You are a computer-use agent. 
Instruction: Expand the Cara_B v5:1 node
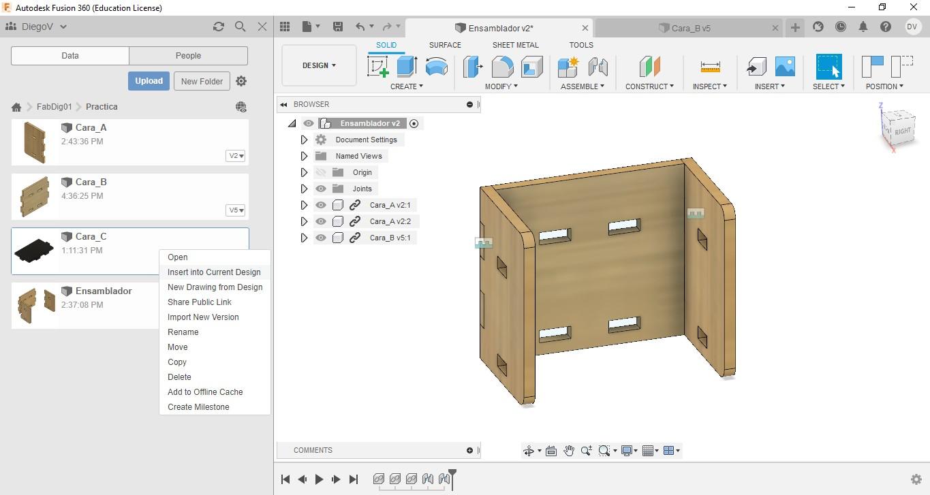[x=304, y=238]
